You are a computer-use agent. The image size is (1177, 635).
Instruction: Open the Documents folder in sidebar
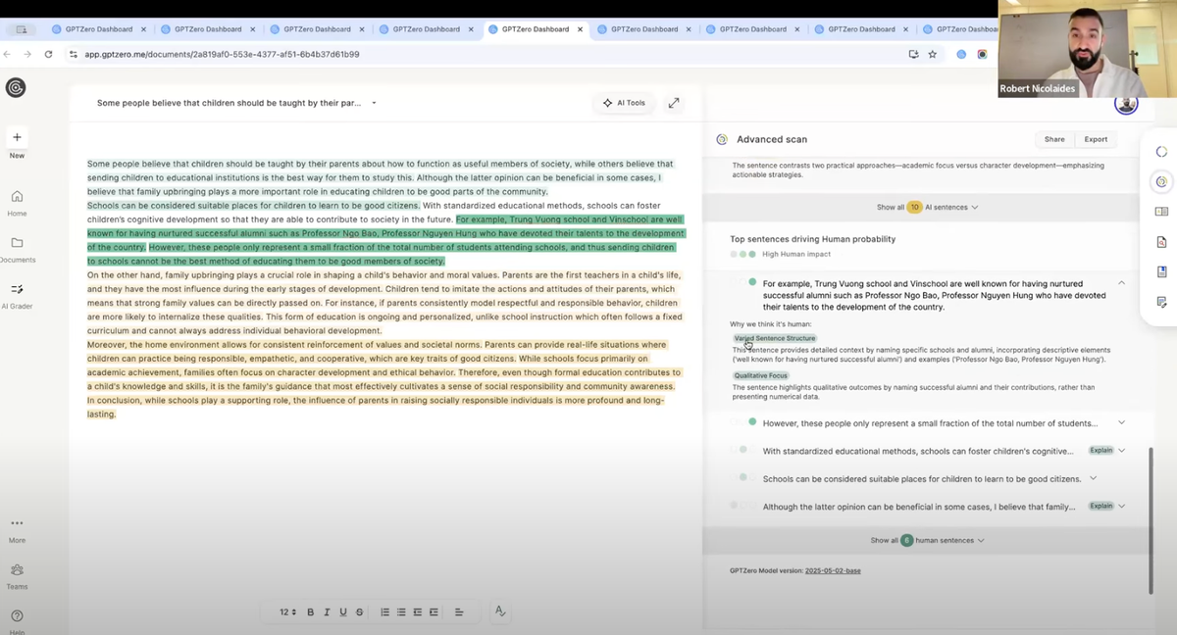pos(17,243)
